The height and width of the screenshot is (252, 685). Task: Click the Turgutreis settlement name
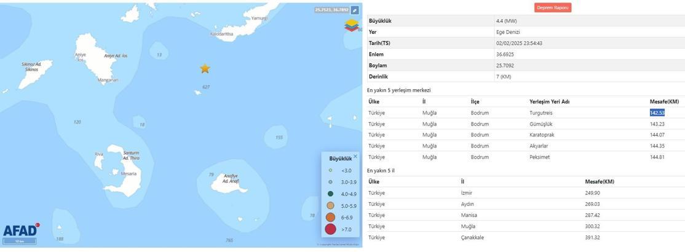pos(540,112)
